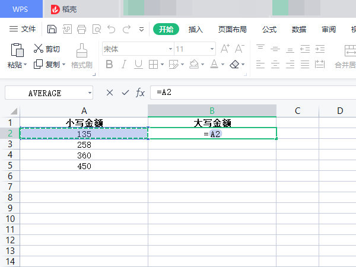Cancel formula entry with X
This screenshot has height=267, width=356.
point(110,93)
